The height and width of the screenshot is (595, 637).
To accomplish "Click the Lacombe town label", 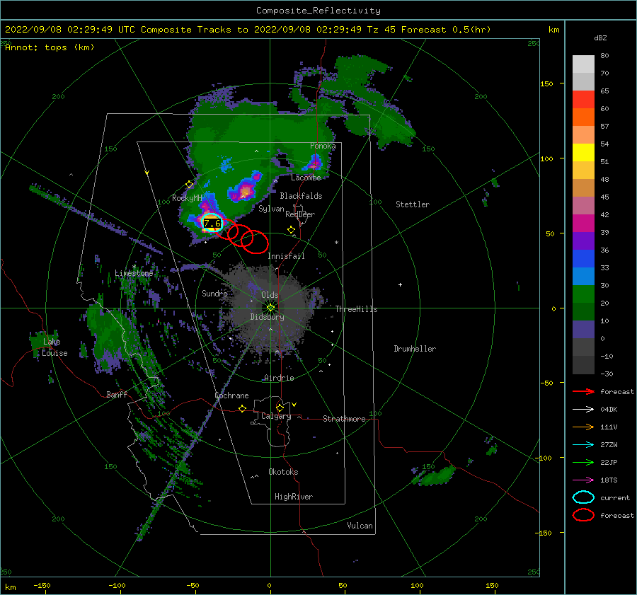I will (x=306, y=178).
